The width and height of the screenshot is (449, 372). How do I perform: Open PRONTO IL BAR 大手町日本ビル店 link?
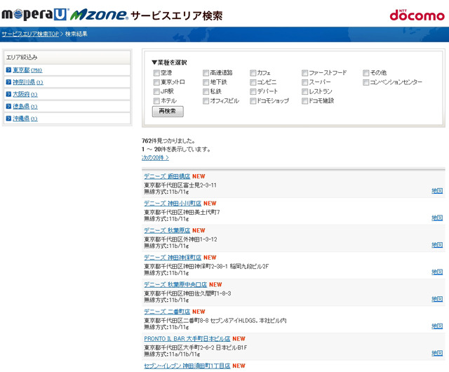pos(187,338)
